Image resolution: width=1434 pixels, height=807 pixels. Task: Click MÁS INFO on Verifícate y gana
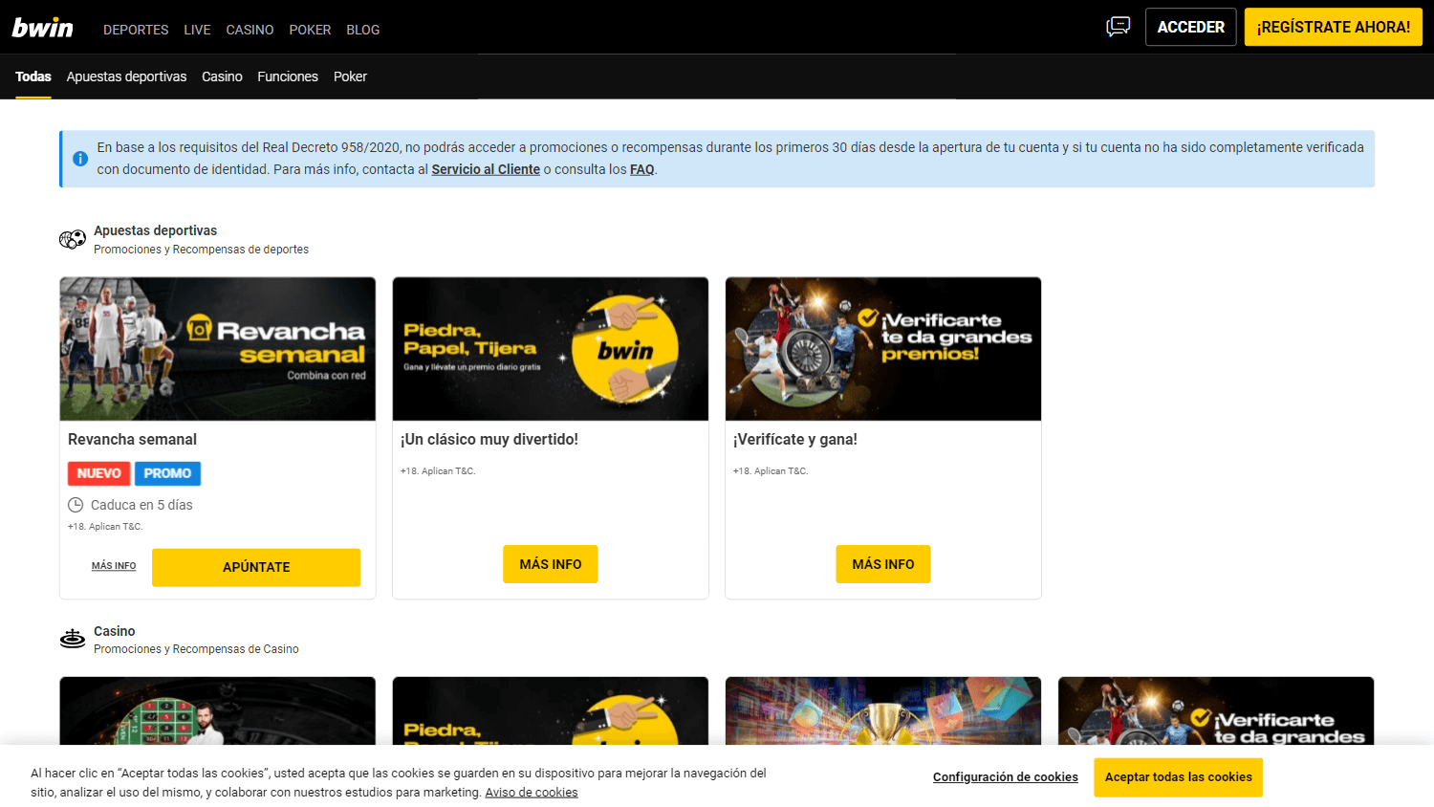[883, 564]
